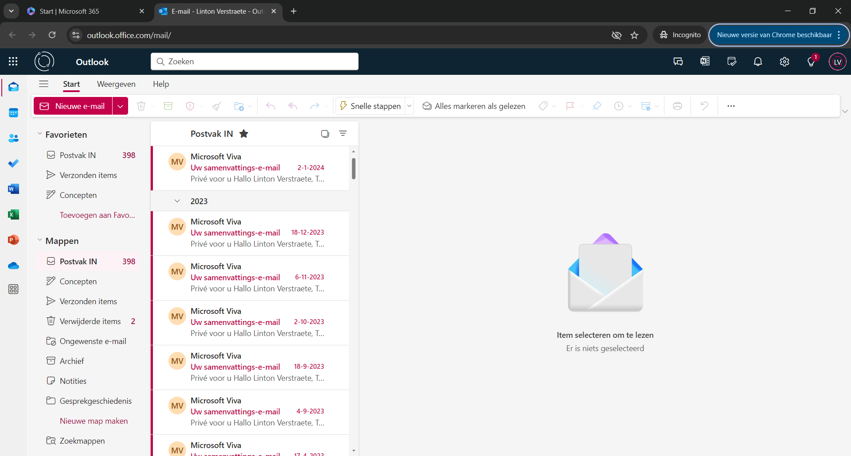Click the reply arrow icon
The height and width of the screenshot is (456, 851).
coord(271,106)
